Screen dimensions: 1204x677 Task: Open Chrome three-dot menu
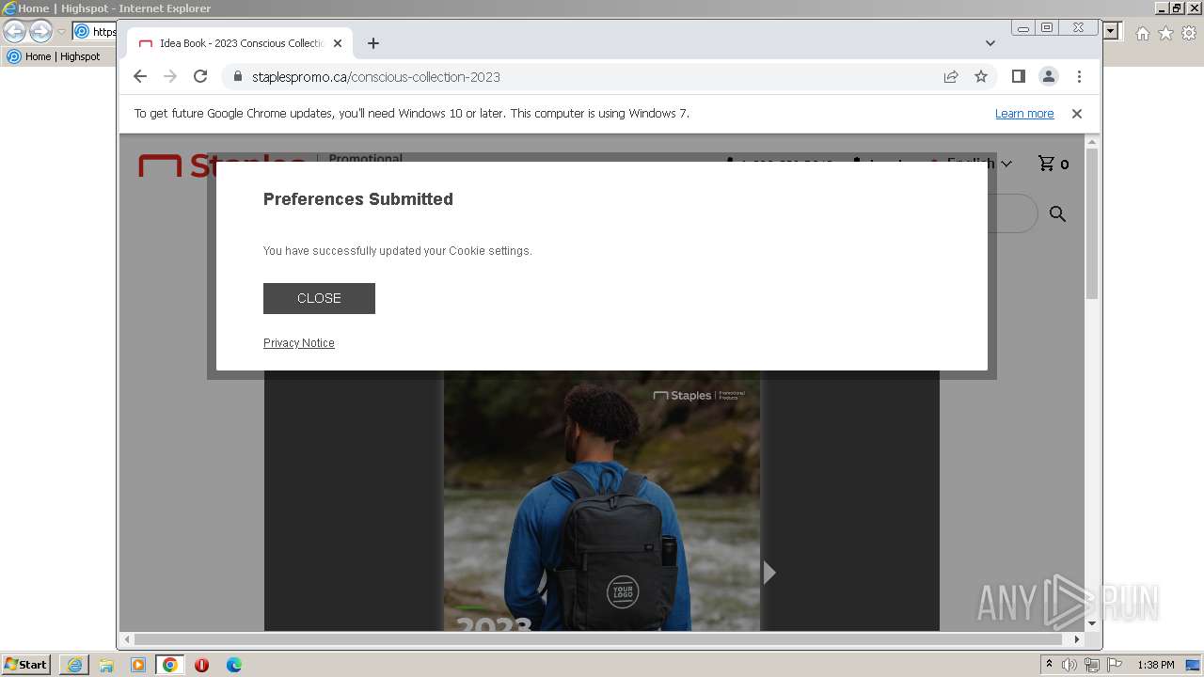pos(1079,76)
